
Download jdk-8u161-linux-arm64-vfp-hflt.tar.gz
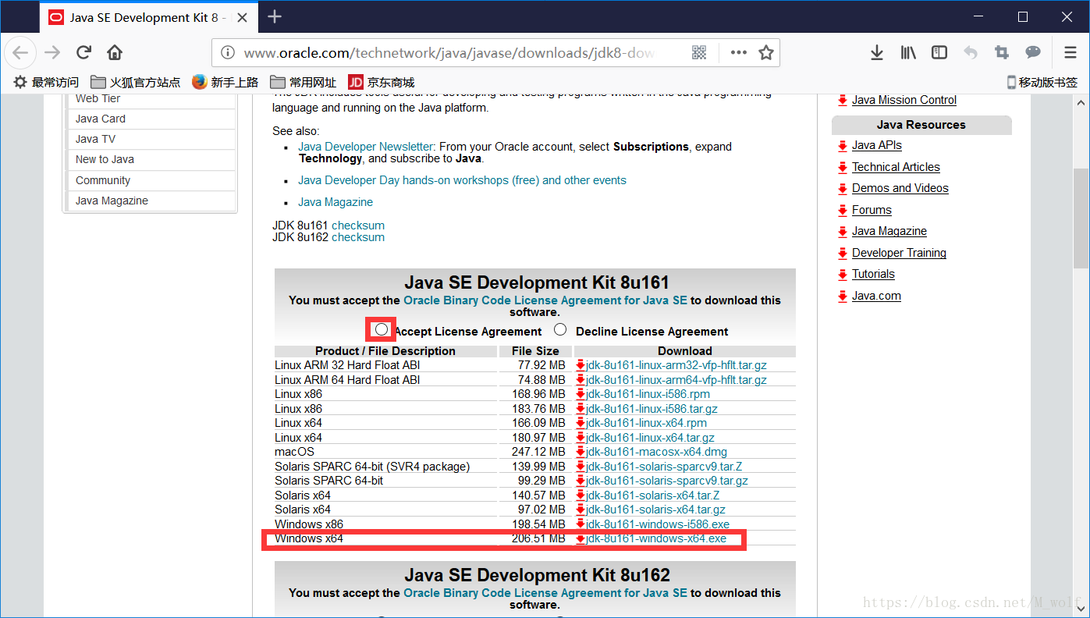pyautogui.click(x=676, y=380)
